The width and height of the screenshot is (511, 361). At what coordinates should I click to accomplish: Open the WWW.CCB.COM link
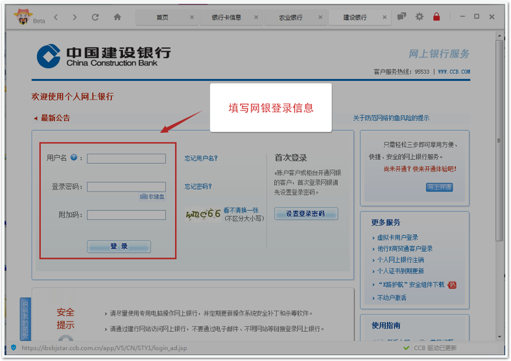pyautogui.click(x=454, y=72)
